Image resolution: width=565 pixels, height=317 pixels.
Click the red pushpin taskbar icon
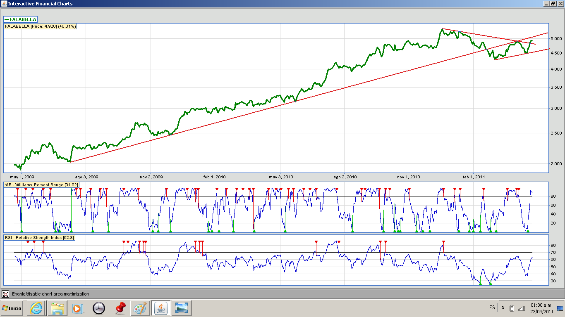pos(120,308)
